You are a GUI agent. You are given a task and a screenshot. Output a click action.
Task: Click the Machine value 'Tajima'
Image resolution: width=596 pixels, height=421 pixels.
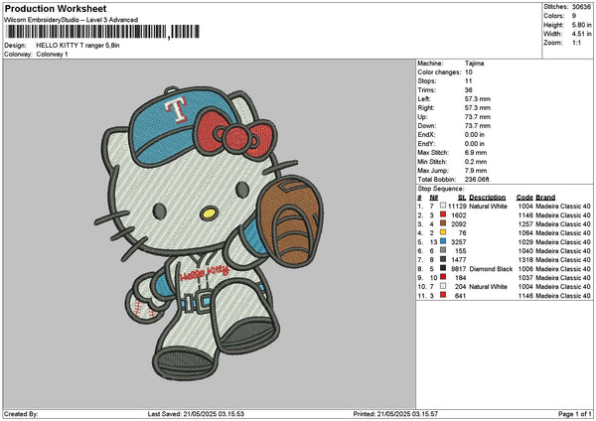click(474, 64)
